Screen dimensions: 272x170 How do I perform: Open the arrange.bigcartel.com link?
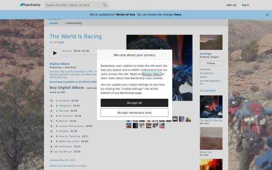pyautogui.click(x=210, y=82)
